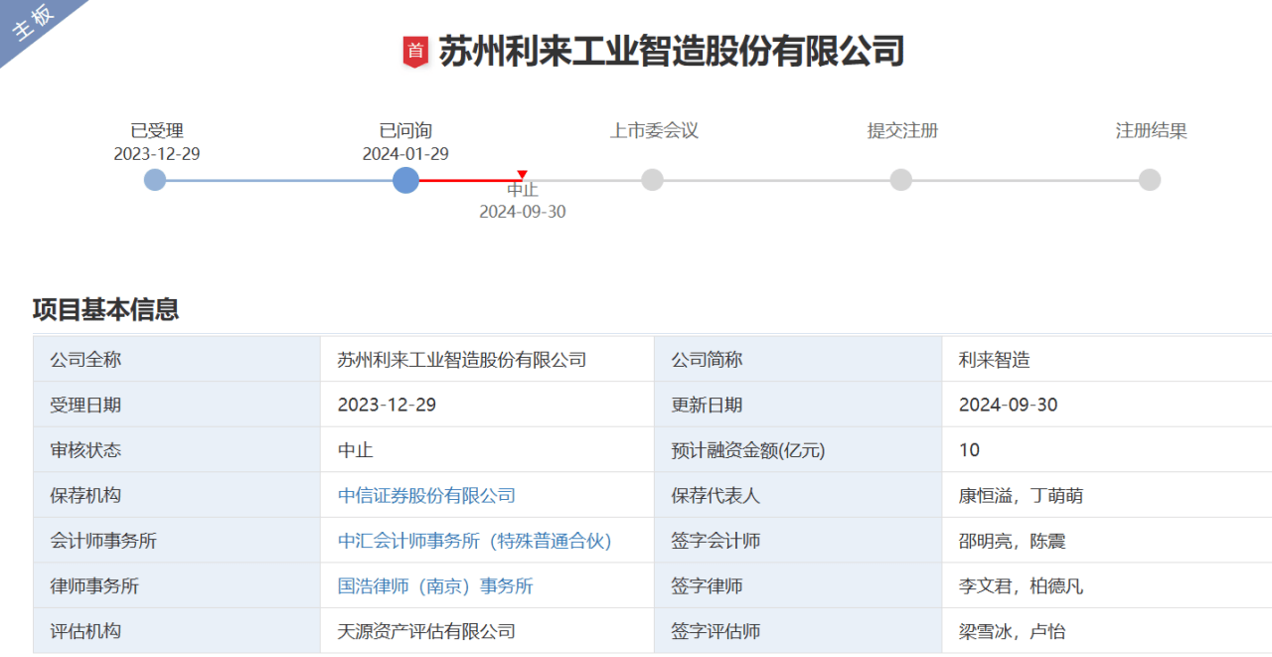Click the 邵明亮，陈震 cell
Image resolution: width=1272 pixels, height=657 pixels.
(1107, 541)
